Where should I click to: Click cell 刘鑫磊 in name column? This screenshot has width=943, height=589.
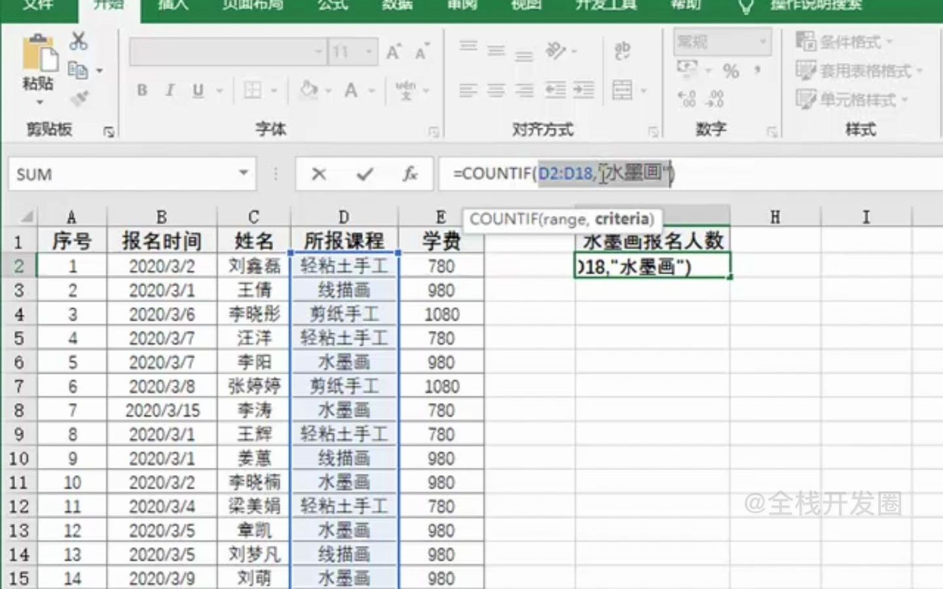(x=254, y=266)
